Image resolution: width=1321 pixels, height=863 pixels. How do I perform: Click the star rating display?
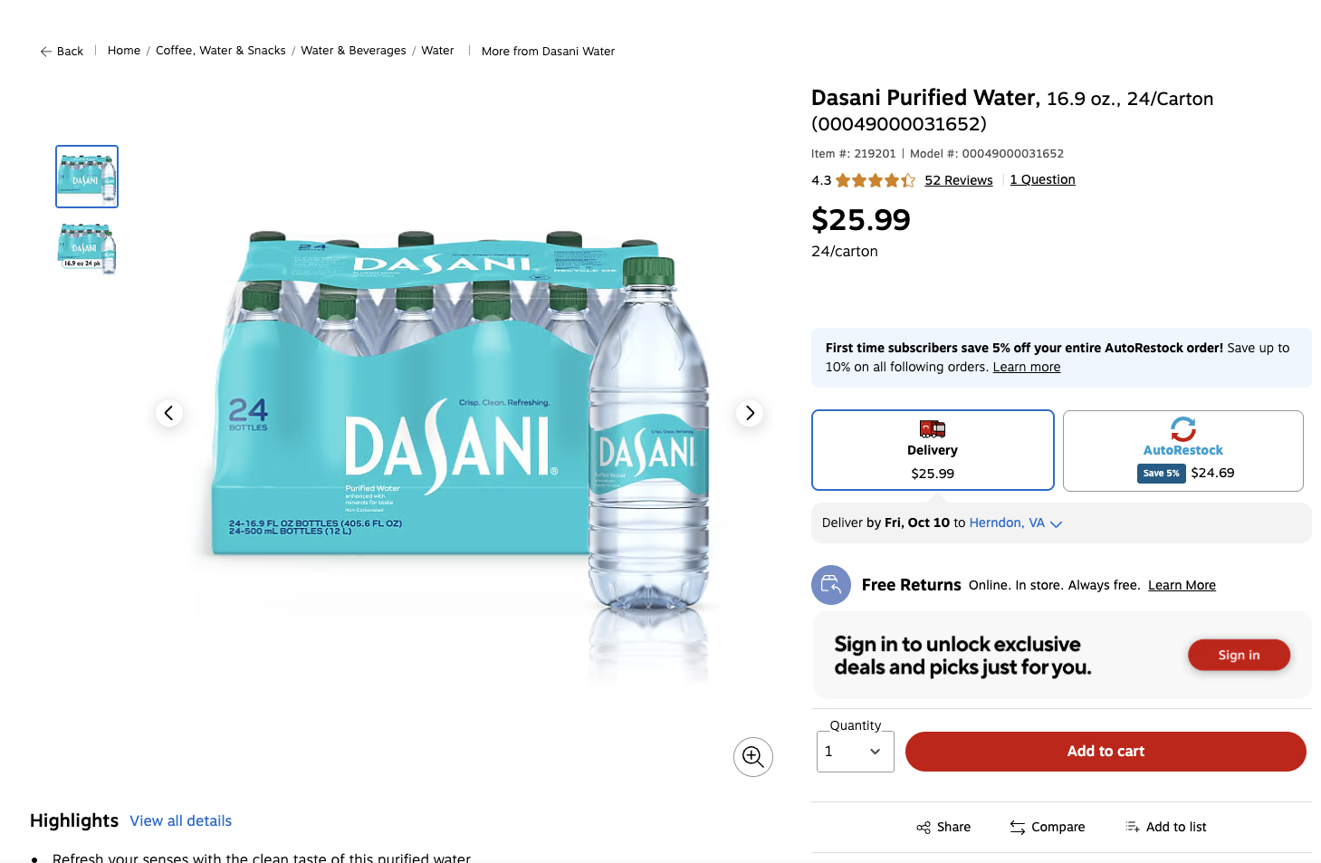(x=875, y=180)
